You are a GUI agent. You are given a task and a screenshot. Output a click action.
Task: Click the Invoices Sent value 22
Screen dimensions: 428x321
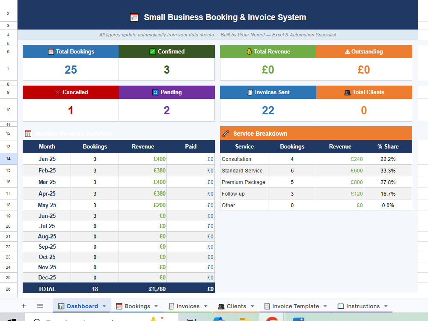tap(268, 110)
